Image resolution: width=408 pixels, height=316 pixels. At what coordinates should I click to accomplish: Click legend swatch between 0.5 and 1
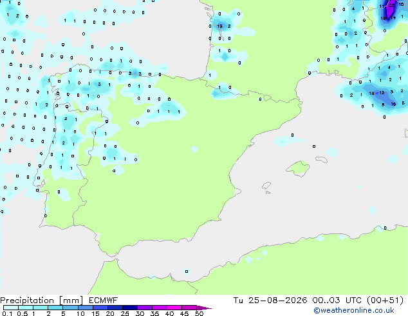tap(26, 308)
